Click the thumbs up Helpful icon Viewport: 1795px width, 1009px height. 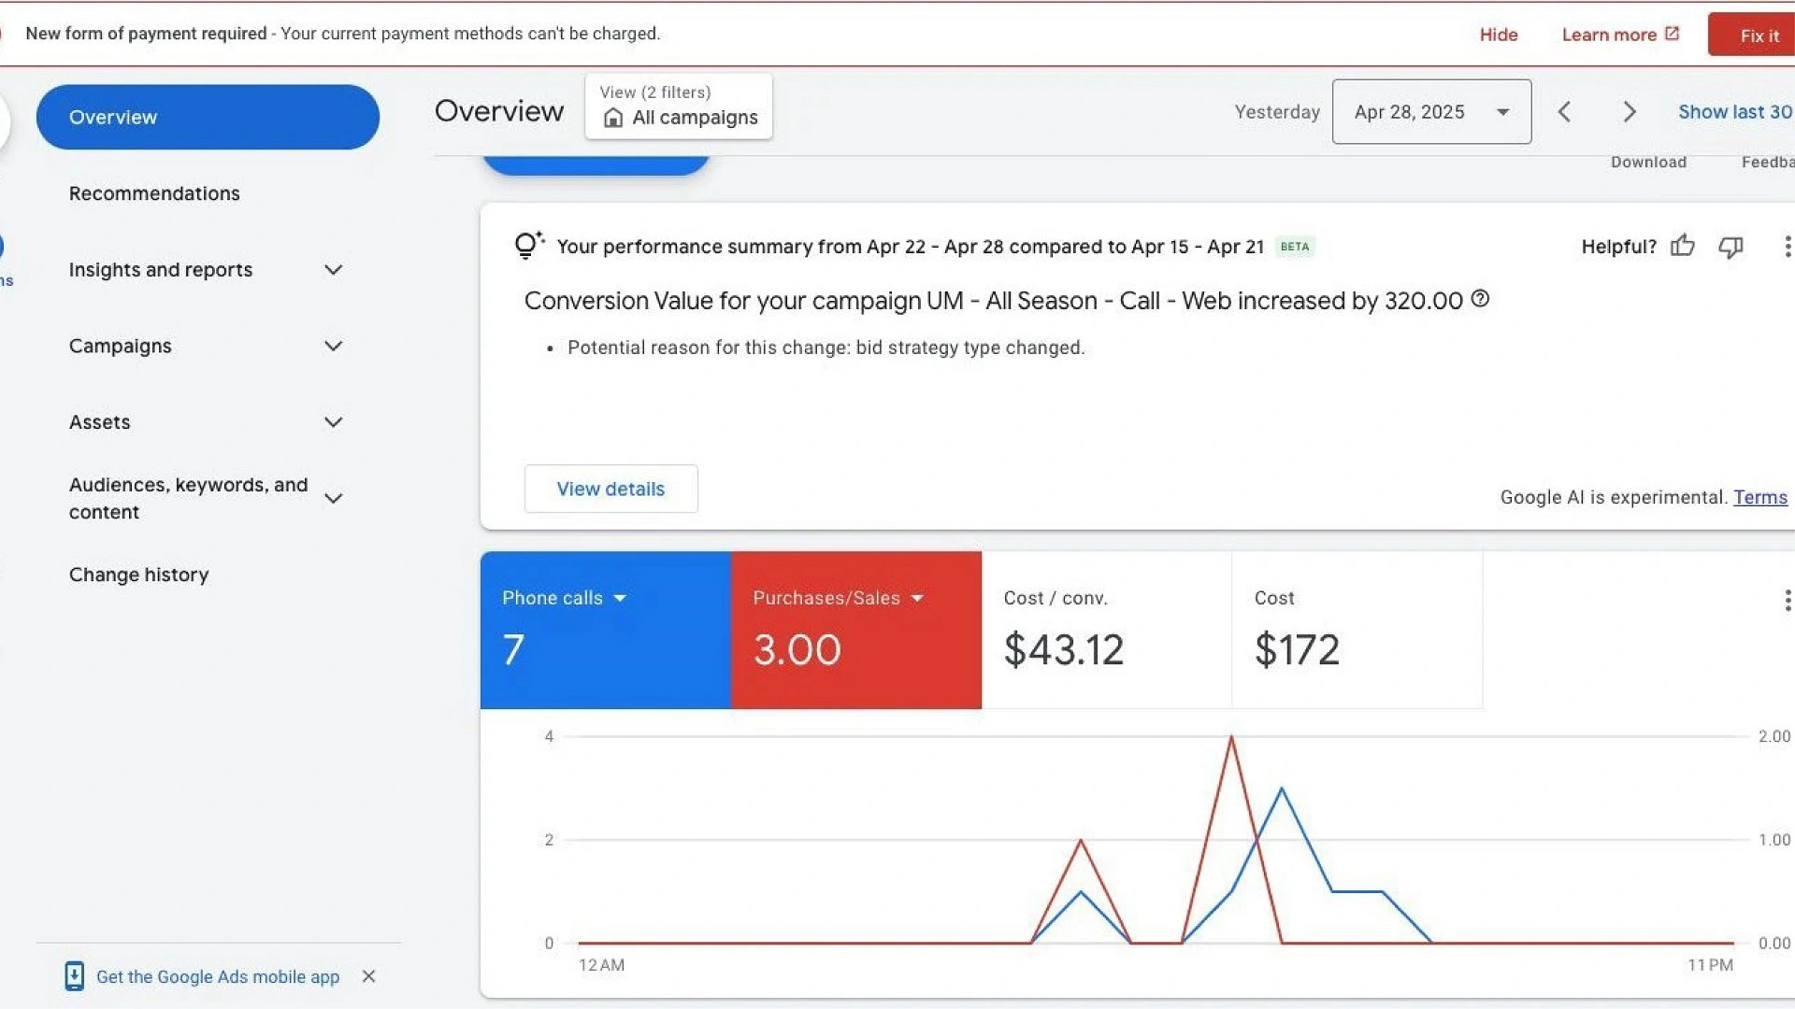[x=1683, y=246]
